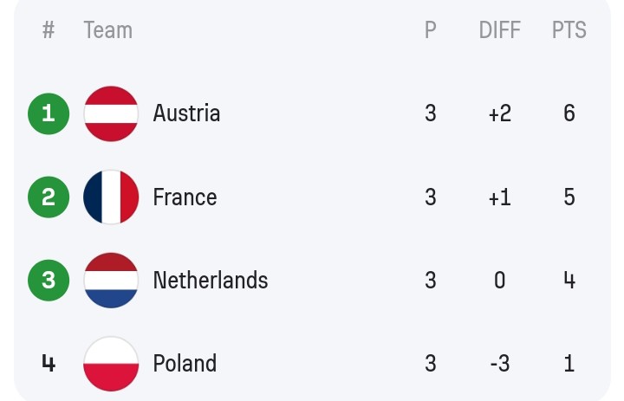Open the Poland team name
This screenshot has height=401, width=624.
[x=185, y=363]
